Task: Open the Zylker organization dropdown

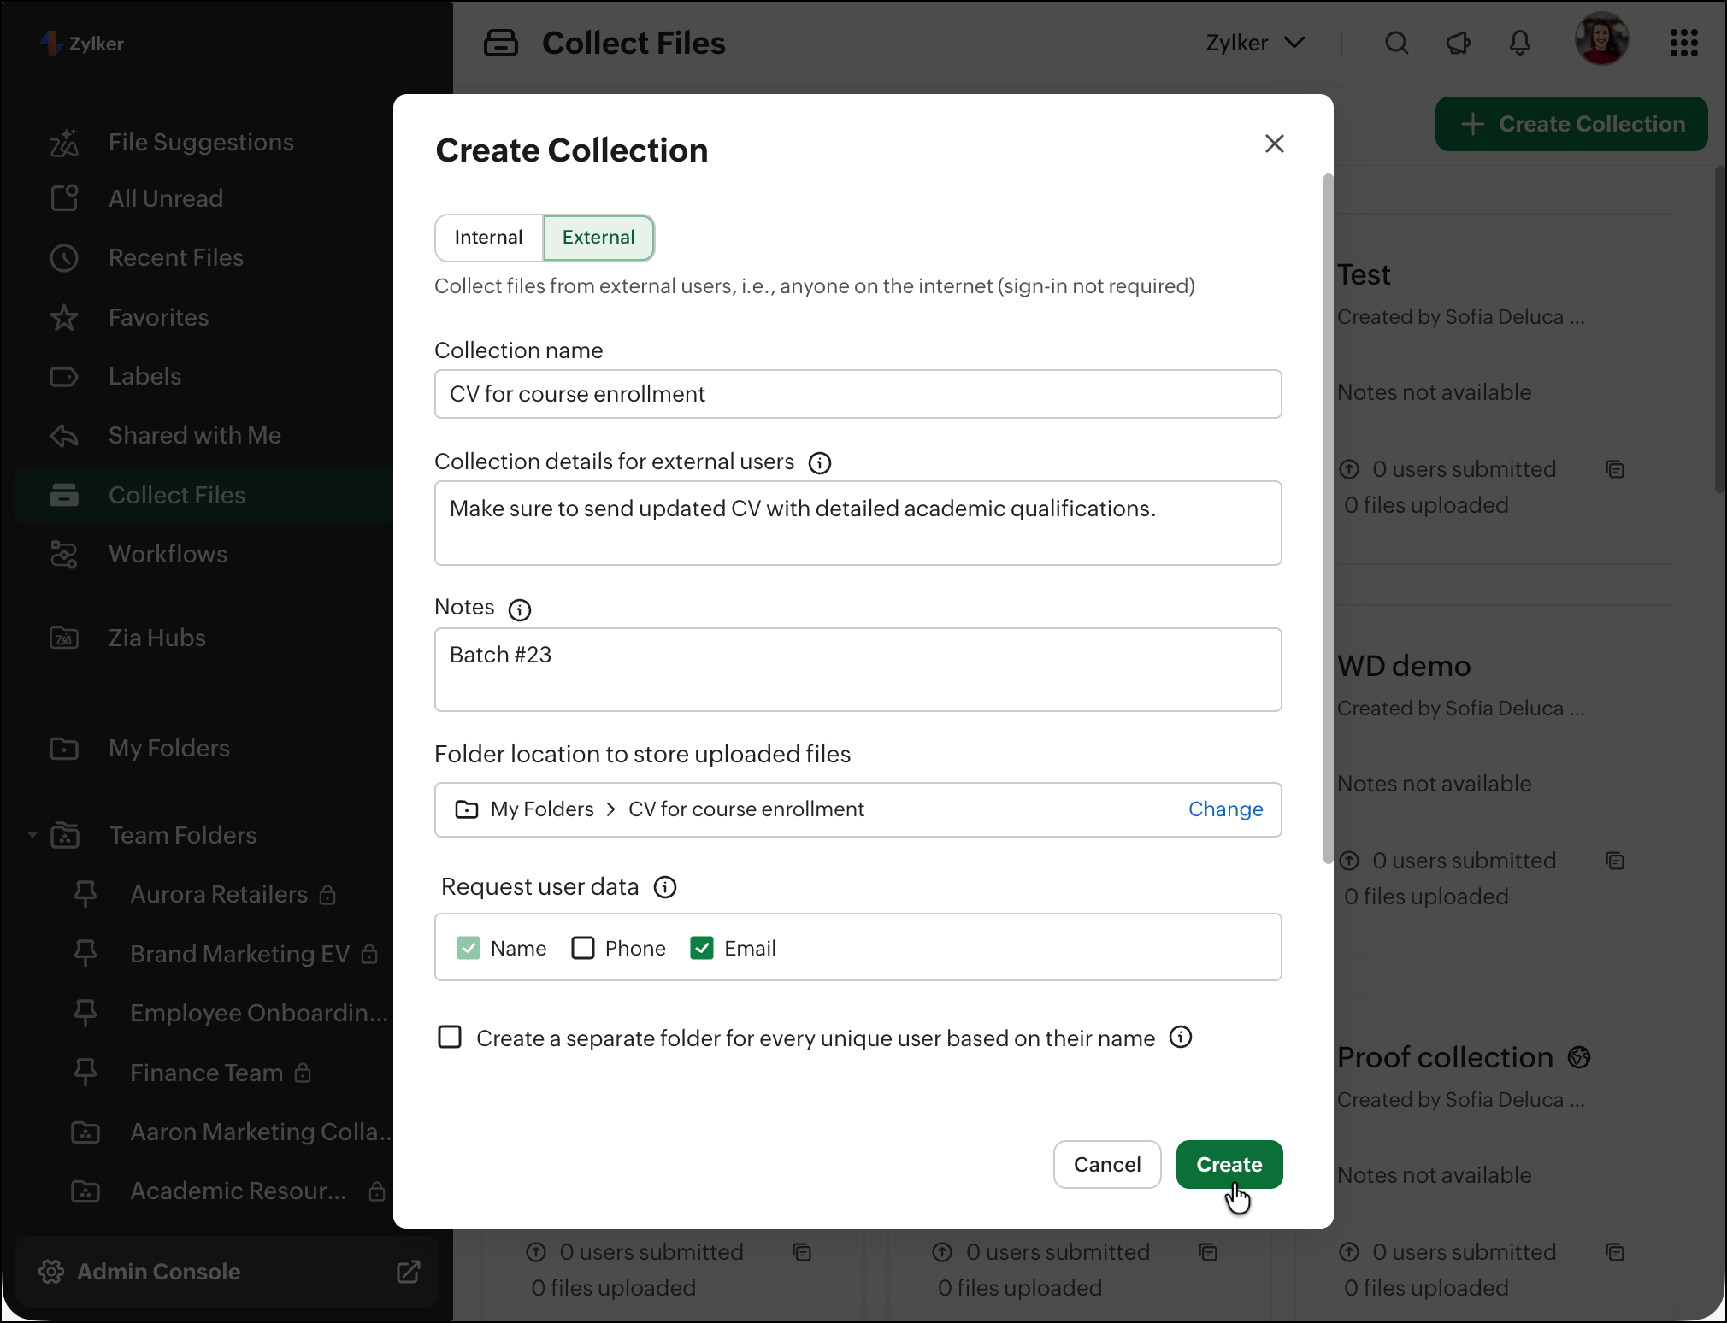Action: click(1254, 43)
